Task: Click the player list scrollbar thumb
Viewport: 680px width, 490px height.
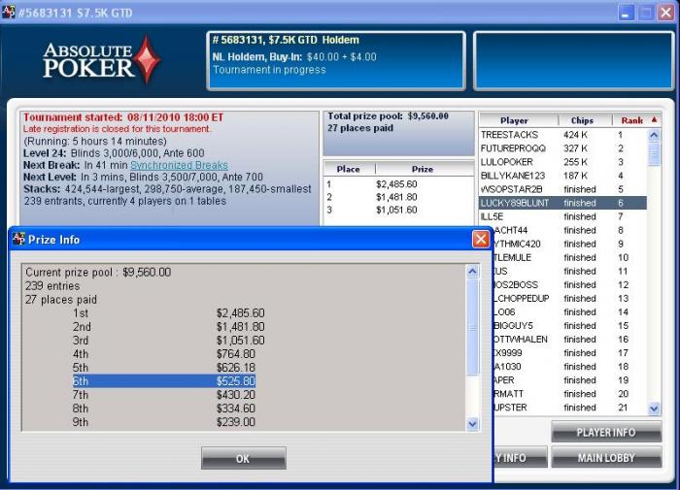Action: pyautogui.click(x=654, y=154)
